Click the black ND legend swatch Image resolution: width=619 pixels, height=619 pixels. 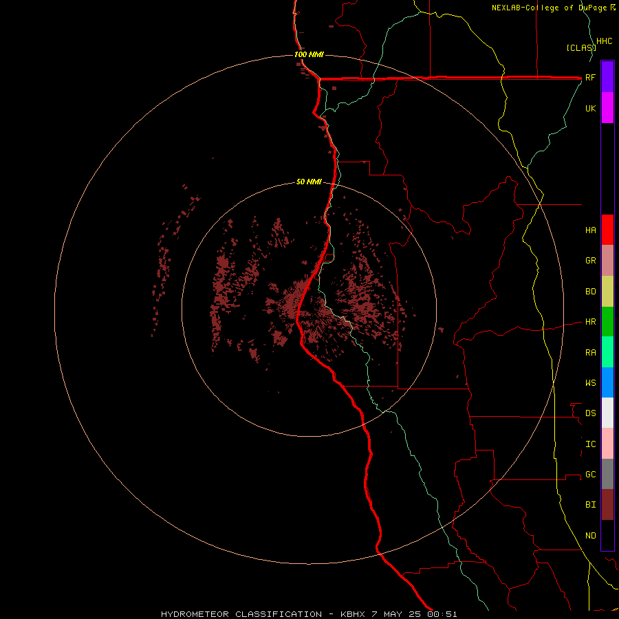[607, 535]
